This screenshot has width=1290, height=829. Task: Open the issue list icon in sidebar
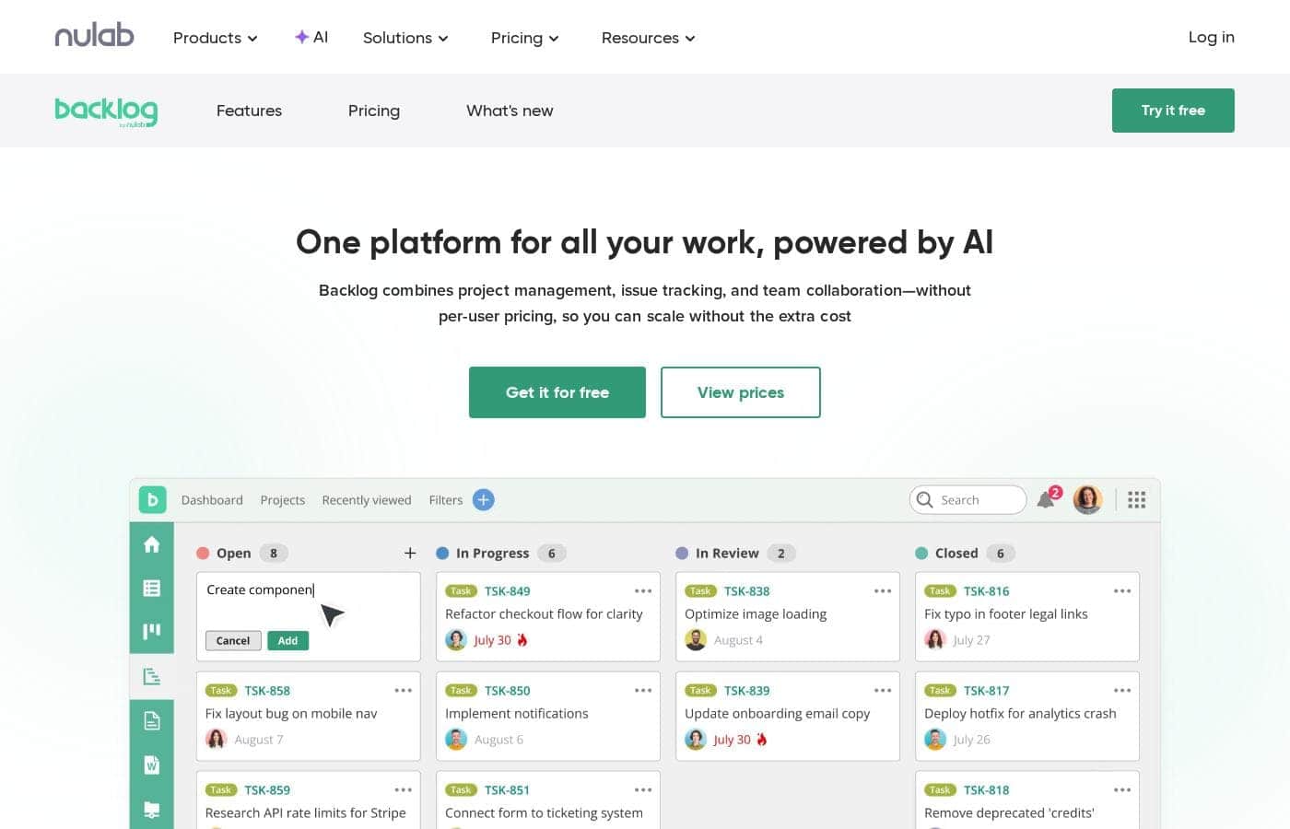(x=152, y=588)
